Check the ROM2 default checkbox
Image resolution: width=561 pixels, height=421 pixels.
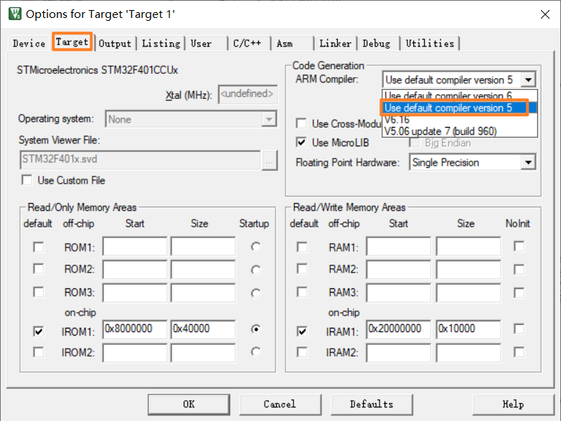coord(38,269)
